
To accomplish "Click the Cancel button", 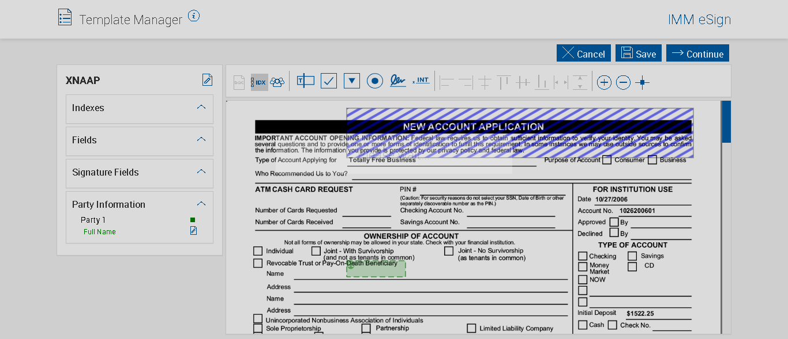I will [x=583, y=54].
